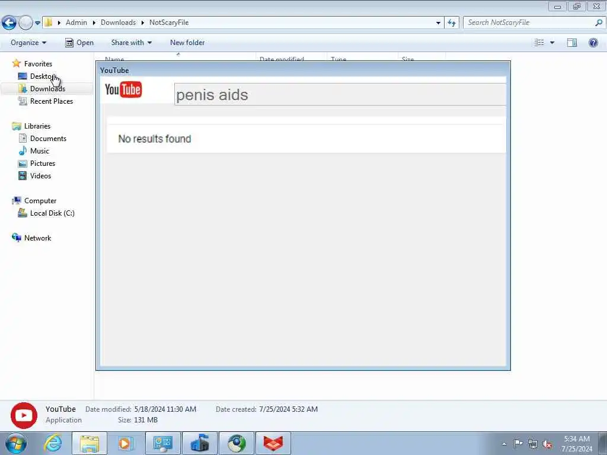Click the control panel taskbar icon

click(x=162, y=443)
